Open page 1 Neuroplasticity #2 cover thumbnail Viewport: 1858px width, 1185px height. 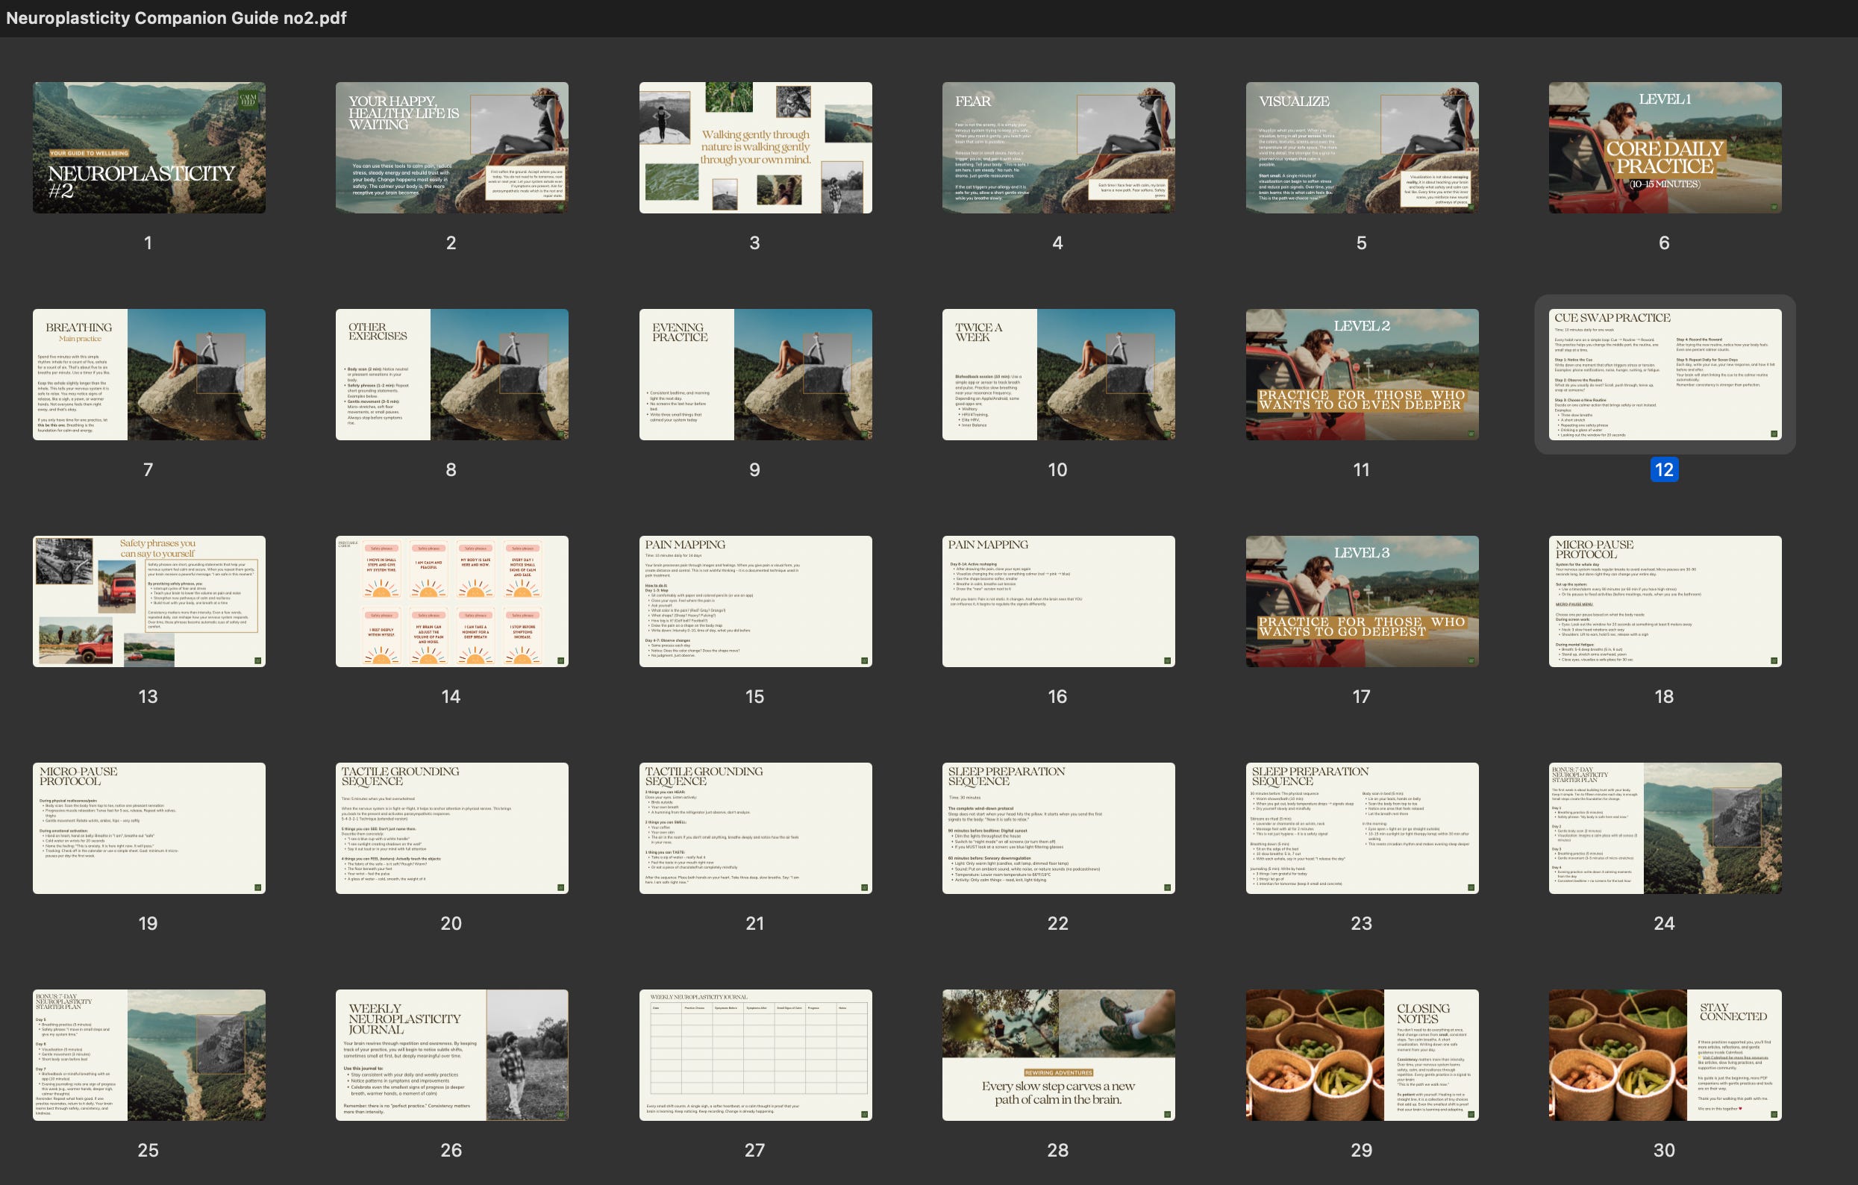(149, 147)
